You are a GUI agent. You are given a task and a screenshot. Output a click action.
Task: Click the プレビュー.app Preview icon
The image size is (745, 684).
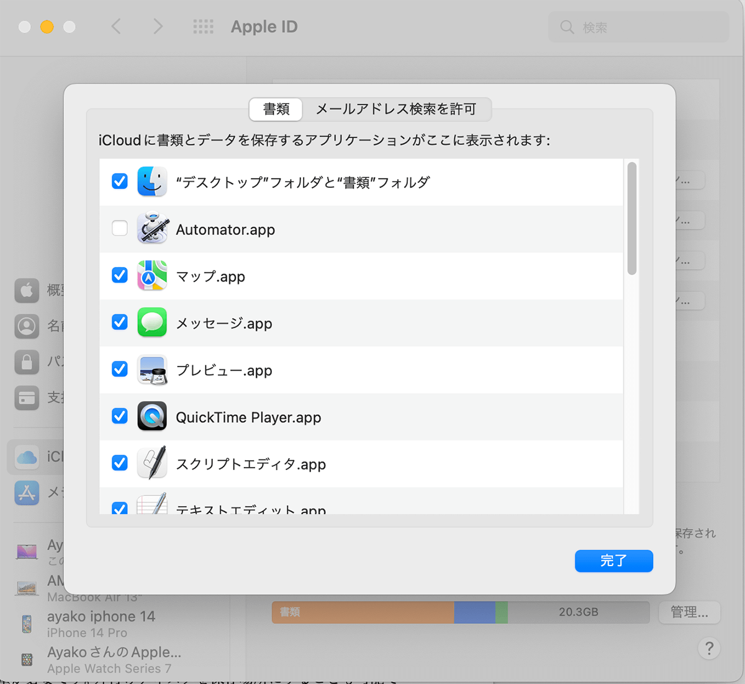click(152, 370)
